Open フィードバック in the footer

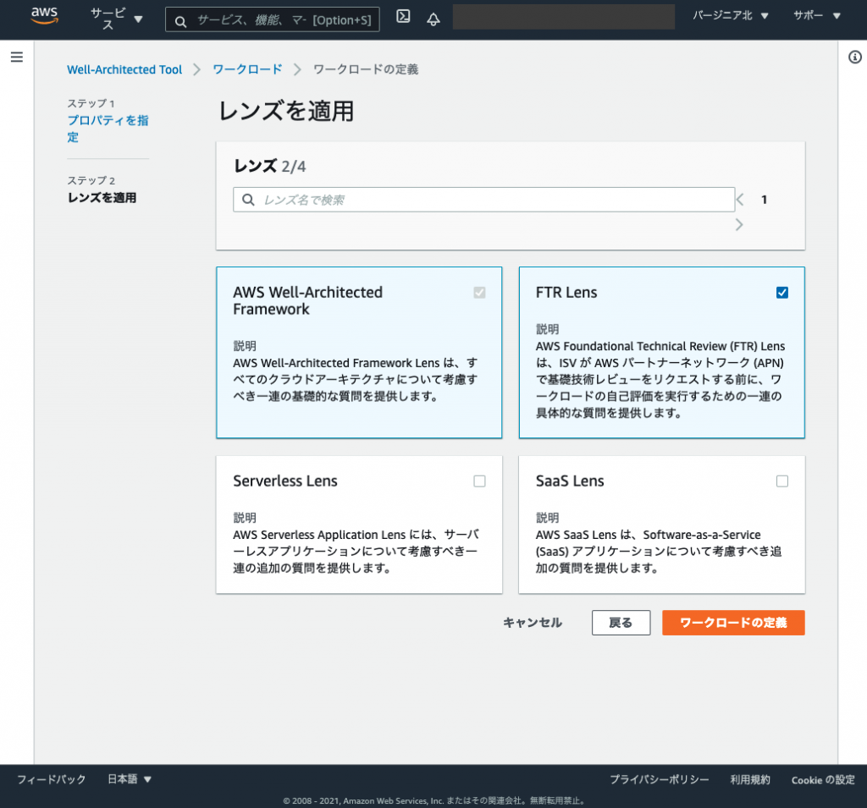(x=52, y=779)
